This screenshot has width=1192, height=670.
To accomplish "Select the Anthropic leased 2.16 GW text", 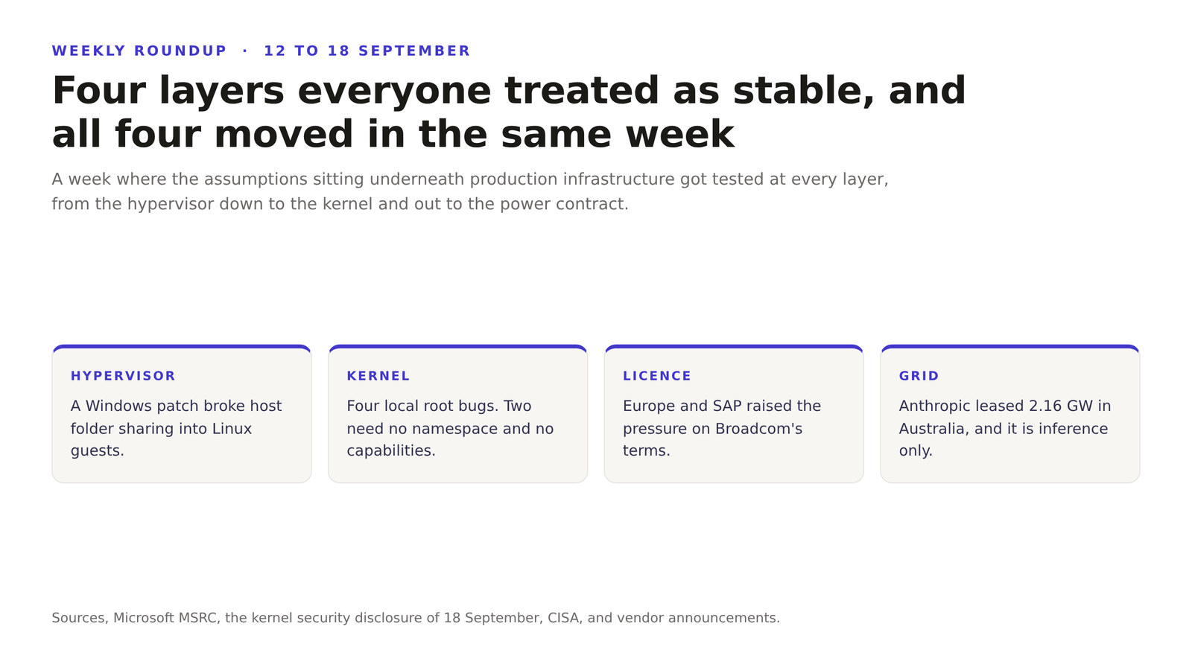I will tap(1005, 428).
